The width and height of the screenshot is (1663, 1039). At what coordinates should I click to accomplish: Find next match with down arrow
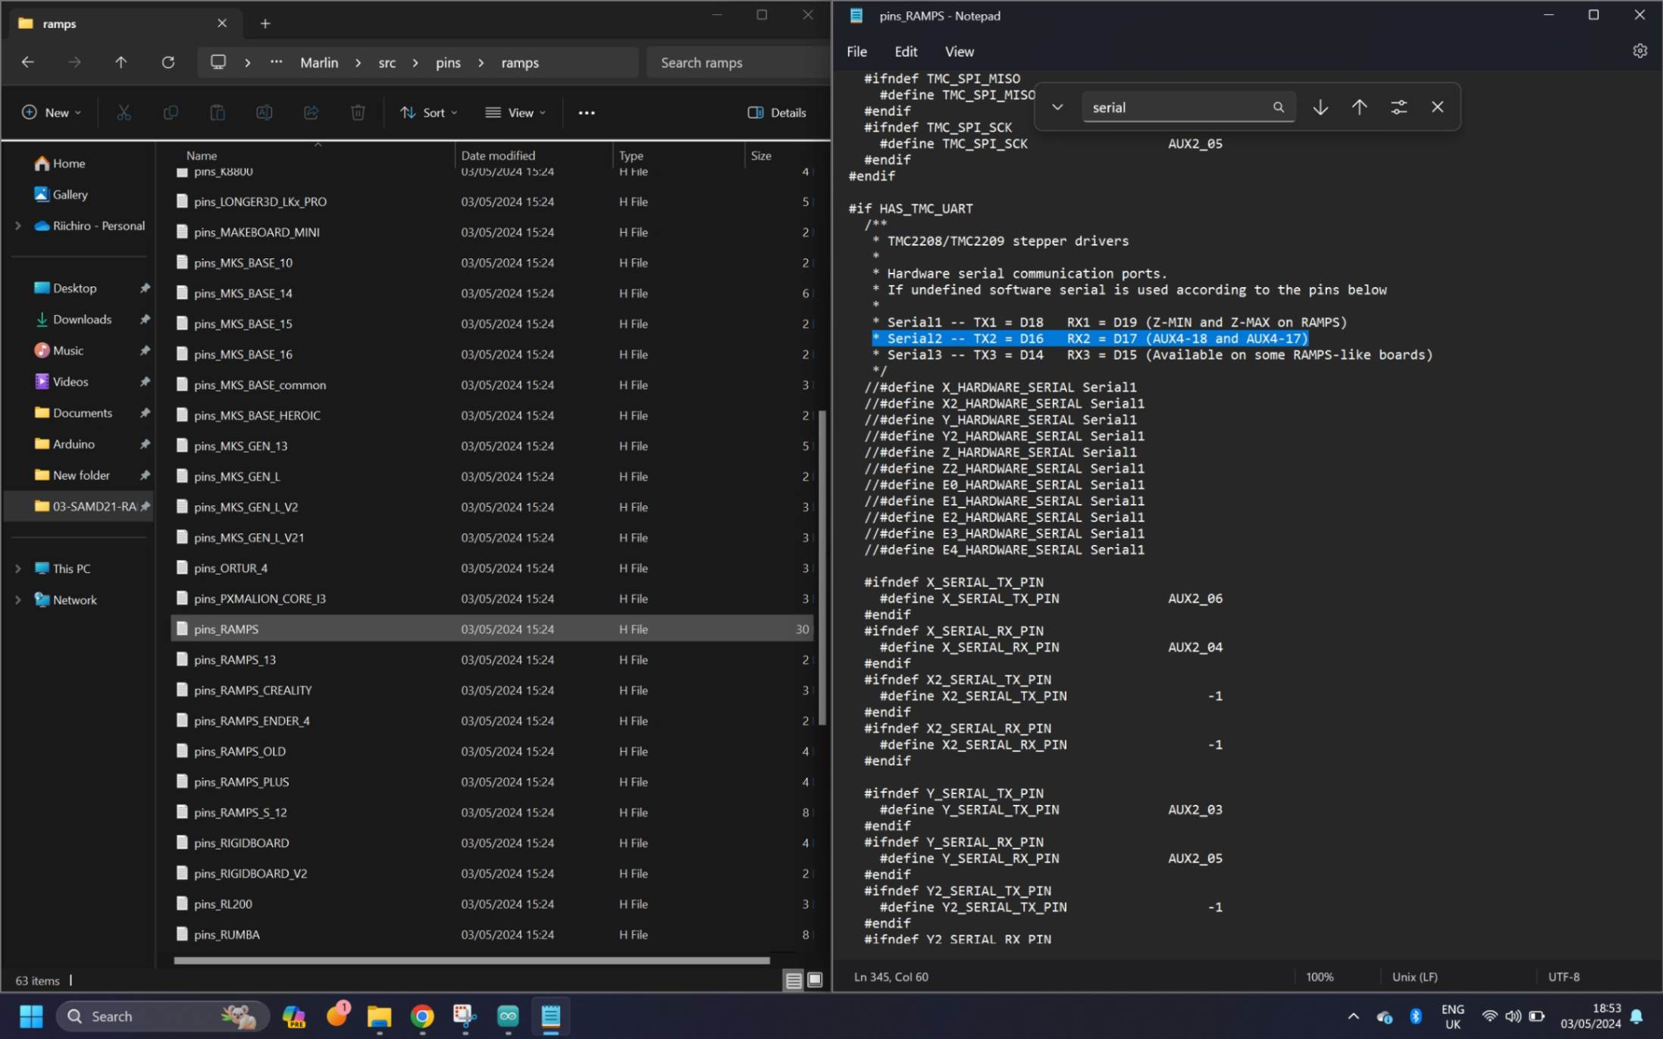pyautogui.click(x=1320, y=107)
